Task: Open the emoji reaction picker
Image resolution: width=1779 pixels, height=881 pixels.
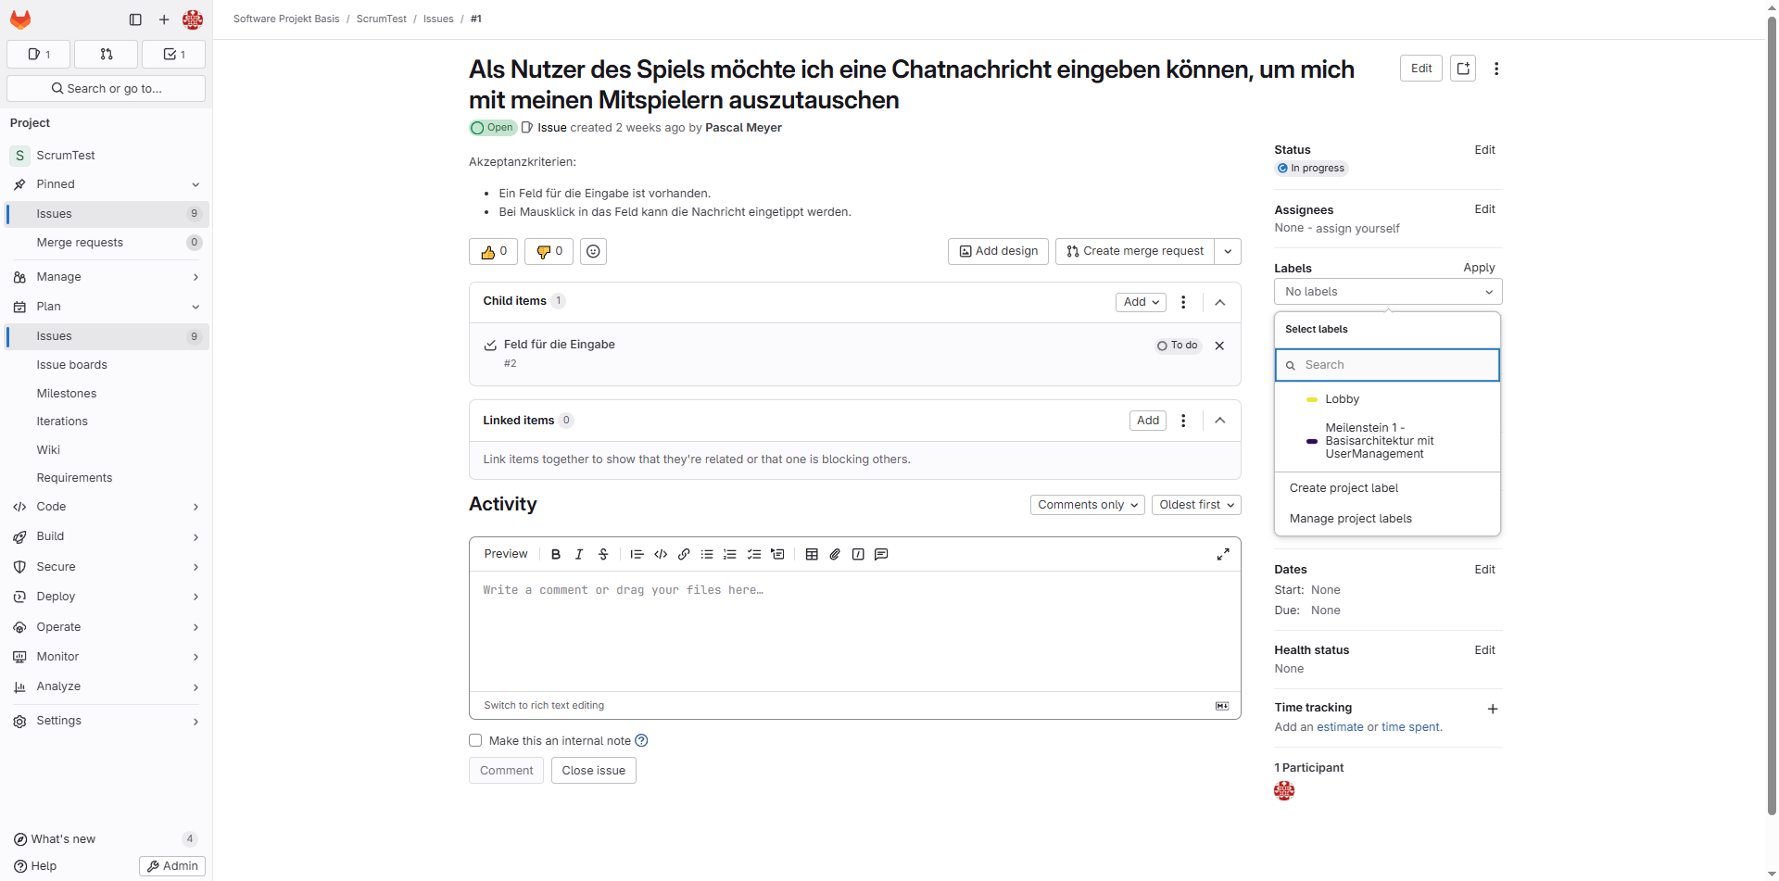Action: pos(593,251)
